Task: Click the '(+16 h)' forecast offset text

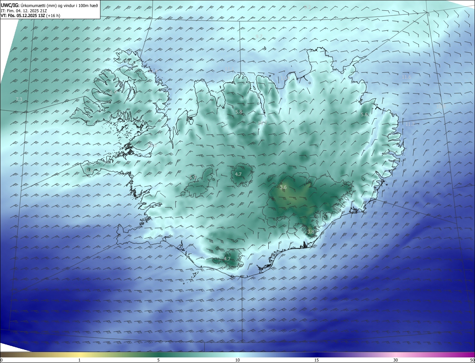Action: (x=53, y=16)
